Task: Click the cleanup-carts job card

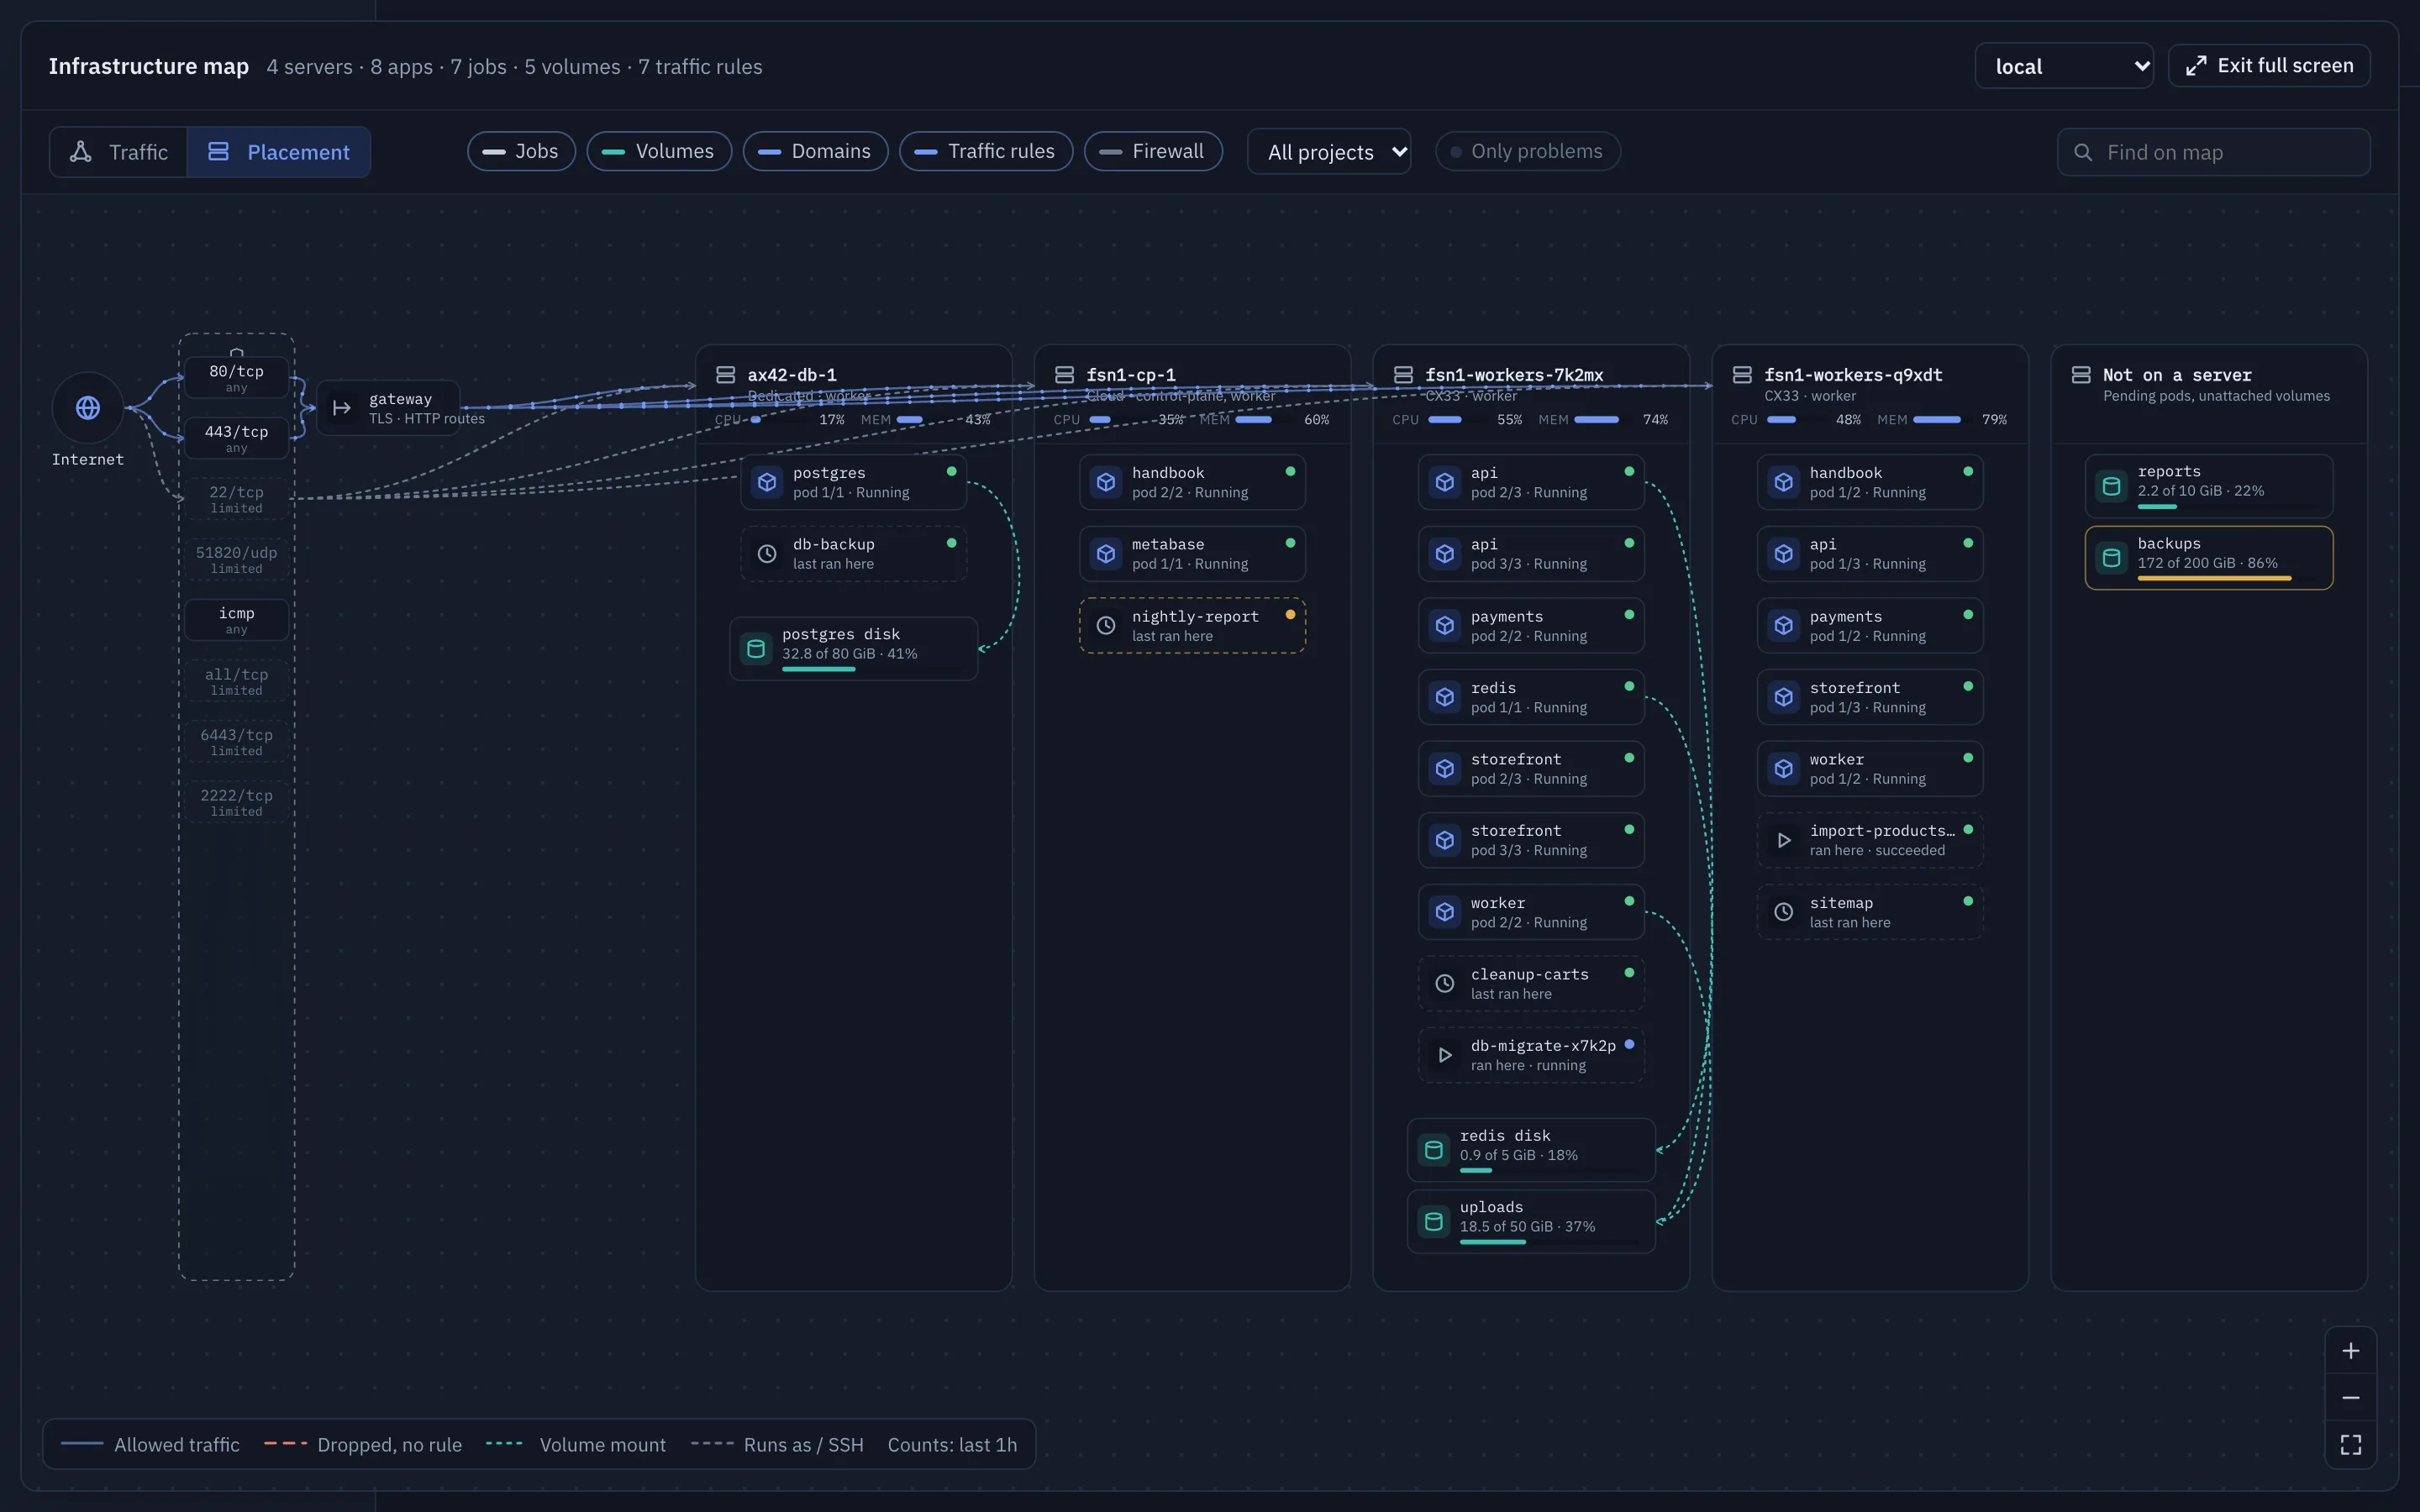Action: [x=1531, y=983]
